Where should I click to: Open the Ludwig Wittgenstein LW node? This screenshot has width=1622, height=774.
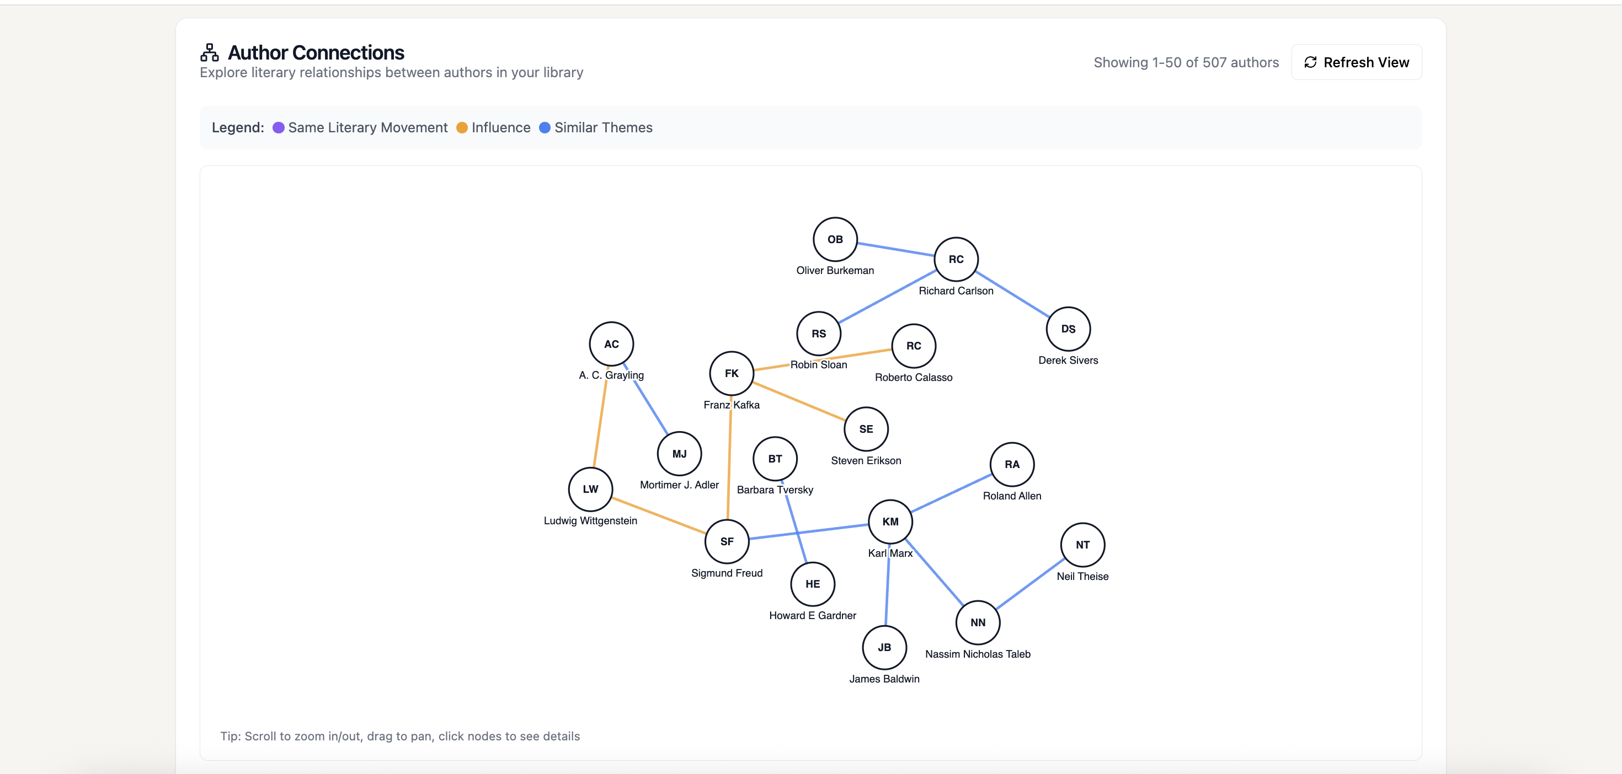(591, 489)
